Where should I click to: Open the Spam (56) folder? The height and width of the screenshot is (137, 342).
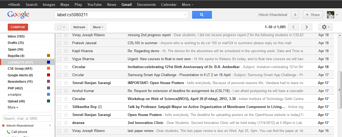[15, 49]
